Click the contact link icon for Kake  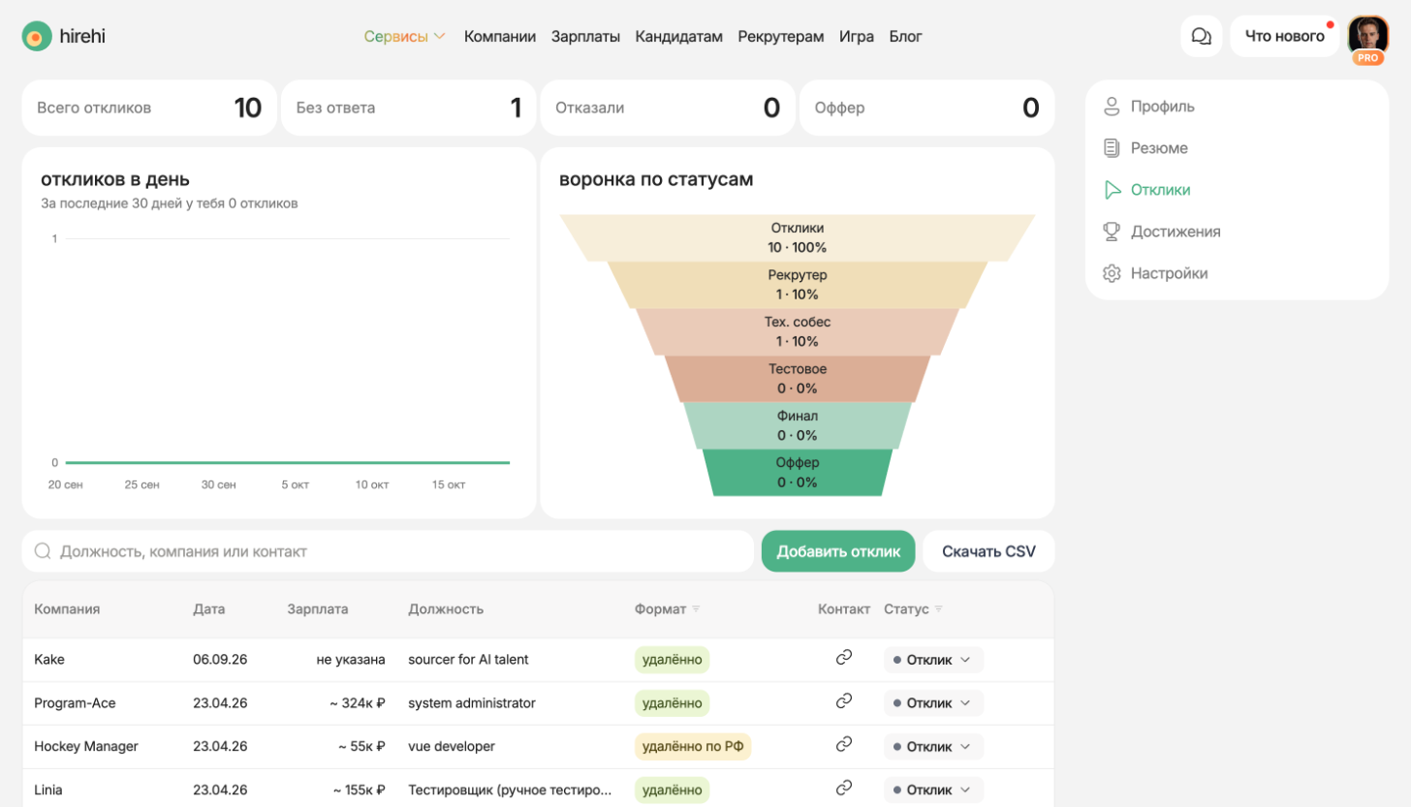[843, 658]
